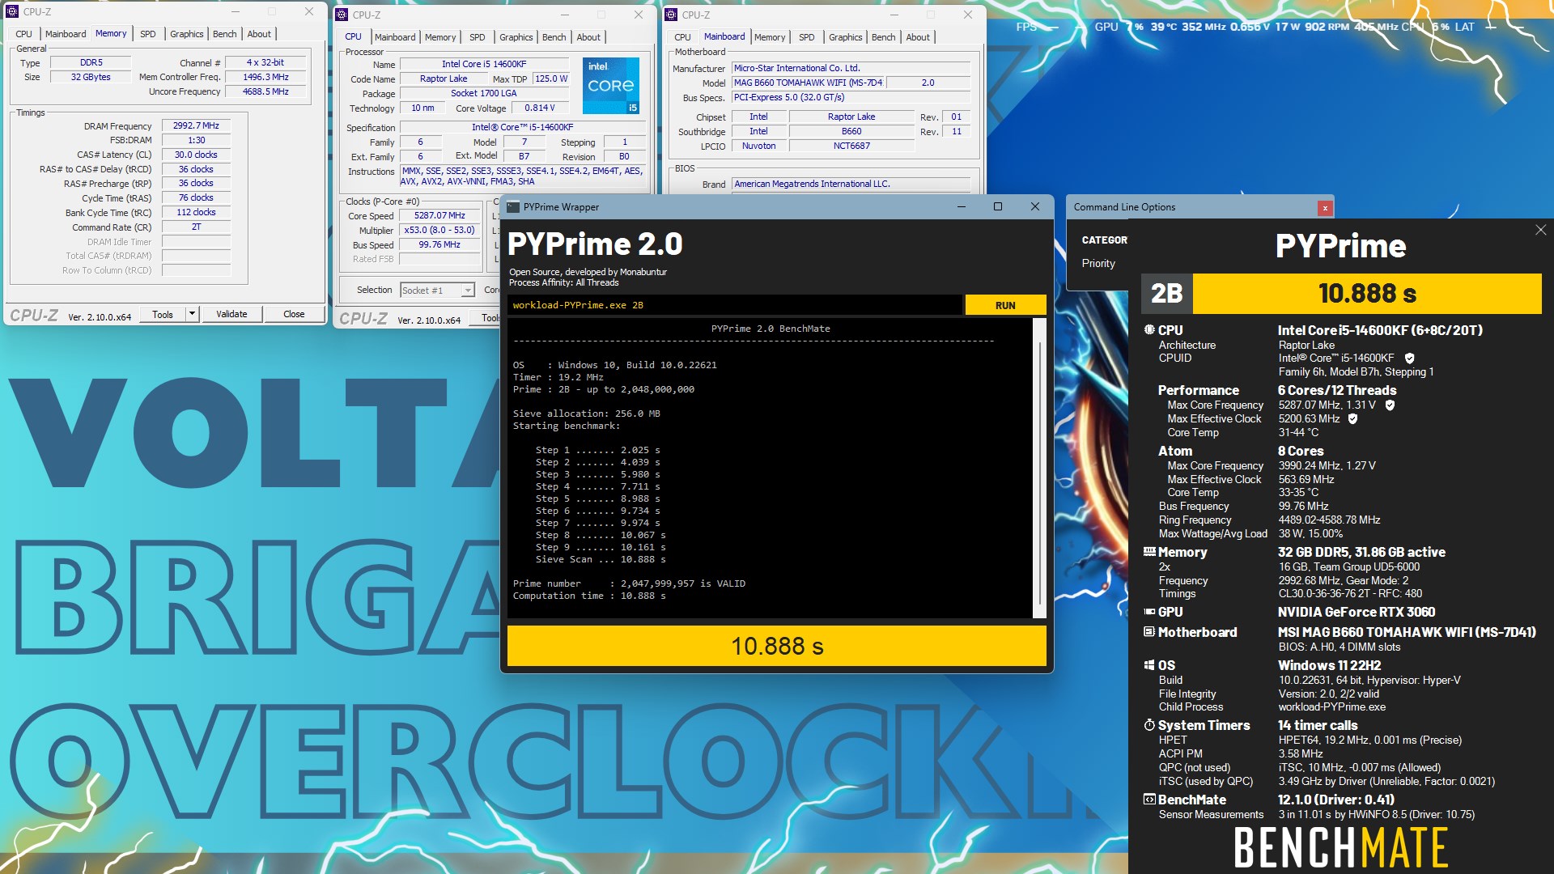1554x874 pixels.
Task: Open CPU tab in Mainboard-tab CPU-Z window
Action: (682, 37)
